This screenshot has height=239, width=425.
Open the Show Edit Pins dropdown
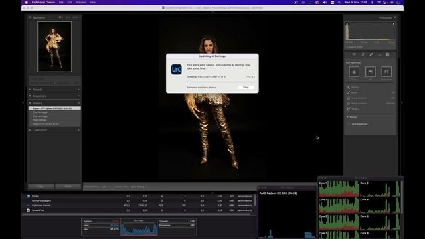coord(105,187)
